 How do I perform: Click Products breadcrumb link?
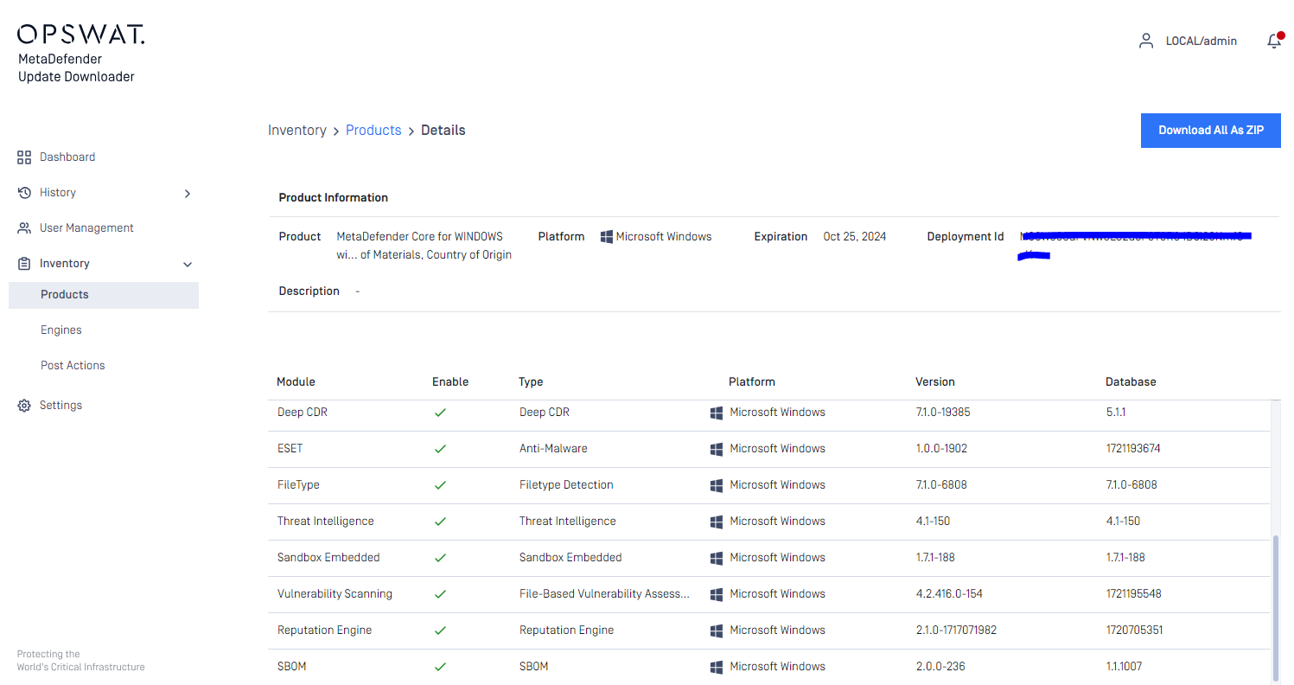coord(373,131)
